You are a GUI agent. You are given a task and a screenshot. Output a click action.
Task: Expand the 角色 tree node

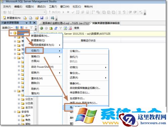pos(19,120)
